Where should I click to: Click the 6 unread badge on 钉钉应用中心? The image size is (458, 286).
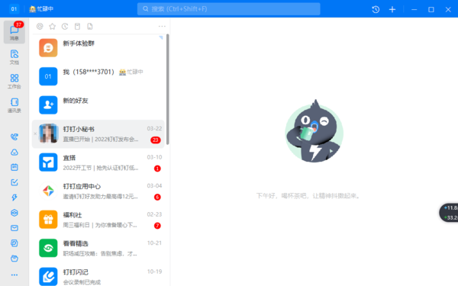pyautogui.click(x=157, y=198)
